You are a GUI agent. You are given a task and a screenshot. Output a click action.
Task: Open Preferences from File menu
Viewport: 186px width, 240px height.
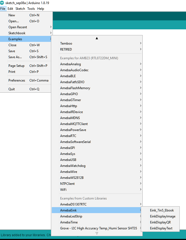pos(26,80)
